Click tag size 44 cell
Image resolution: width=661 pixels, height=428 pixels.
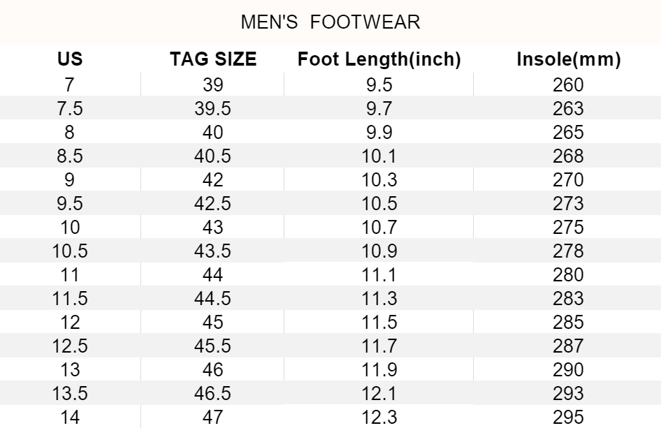213,274
